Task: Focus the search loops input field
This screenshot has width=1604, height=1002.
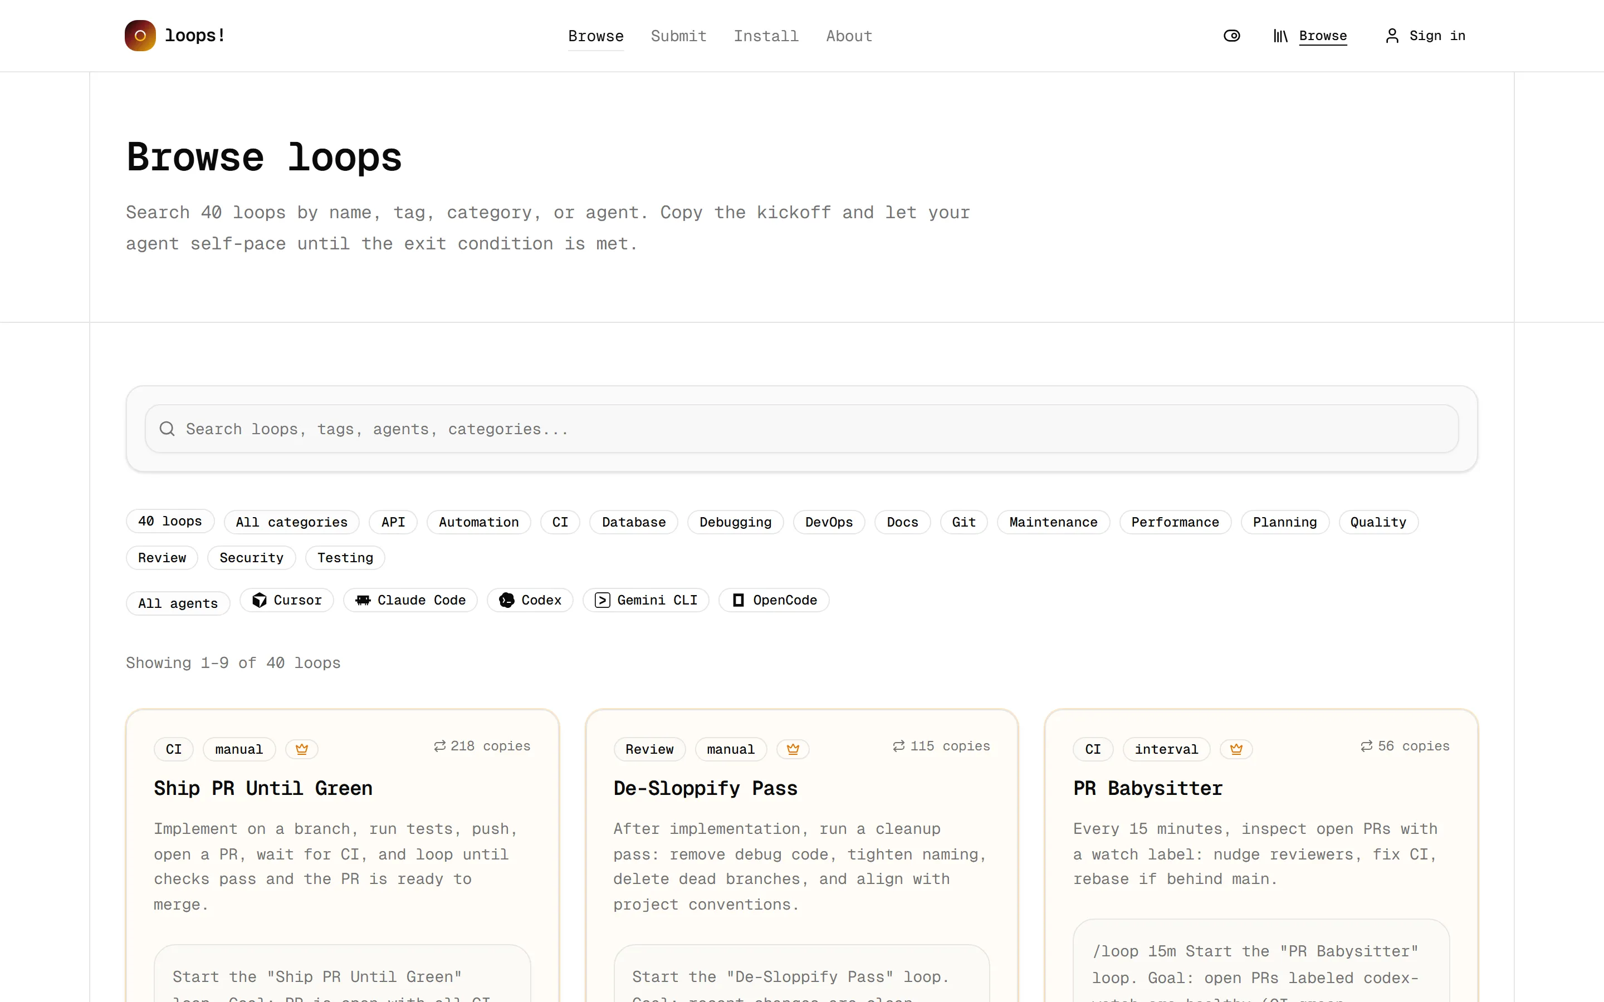Action: coord(802,429)
